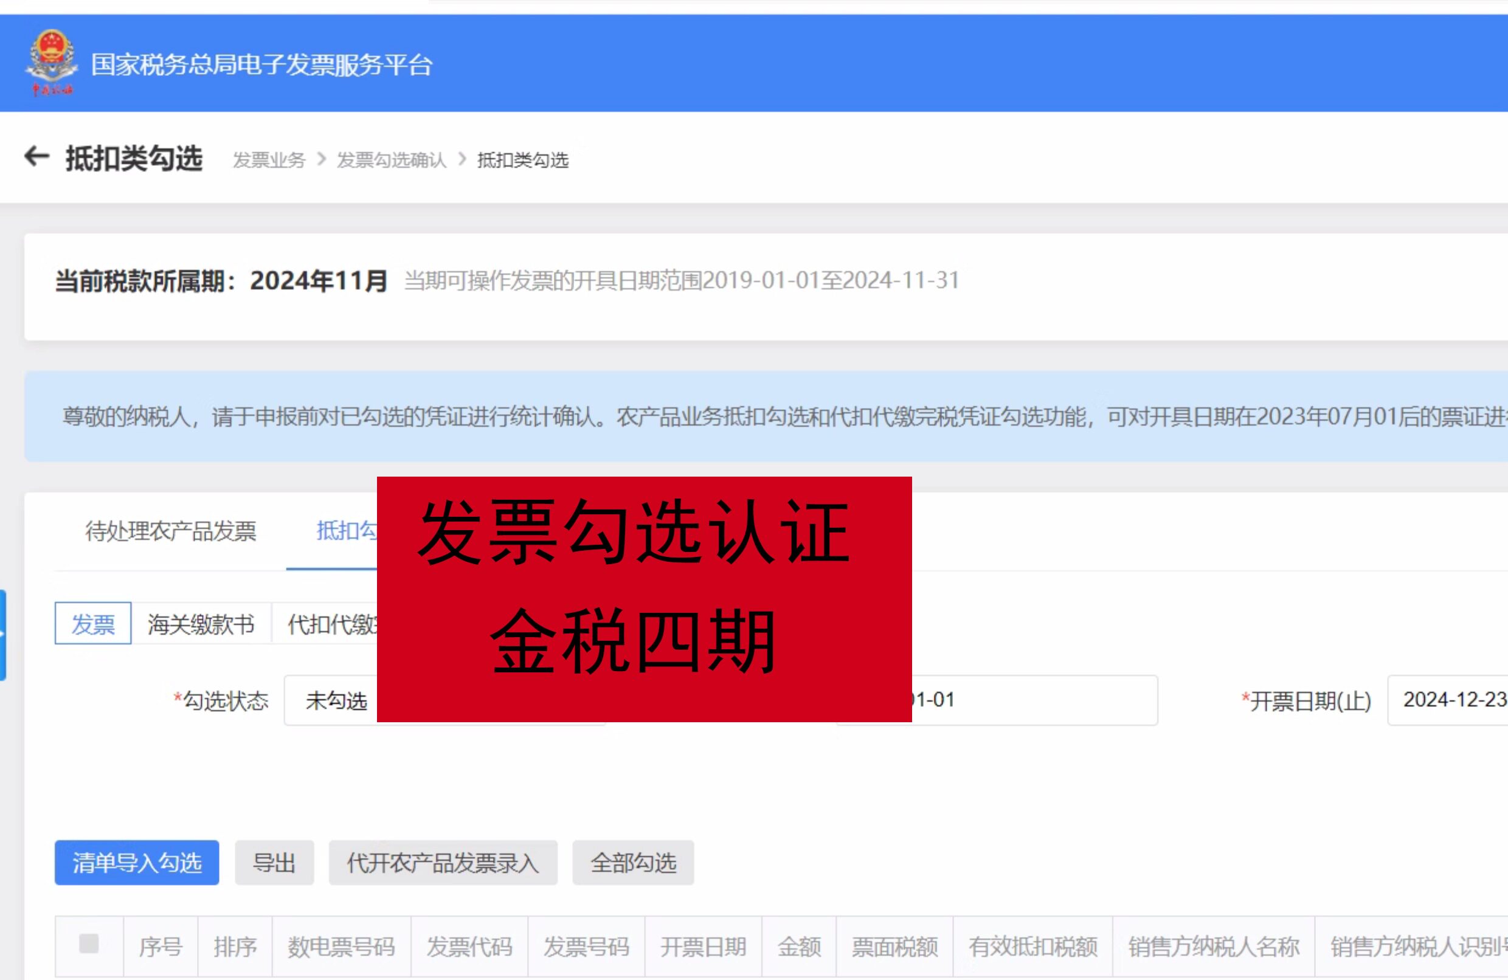The width and height of the screenshot is (1508, 980).
Task: Switch to 待处理农产品发票 tab
Action: (170, 531)
